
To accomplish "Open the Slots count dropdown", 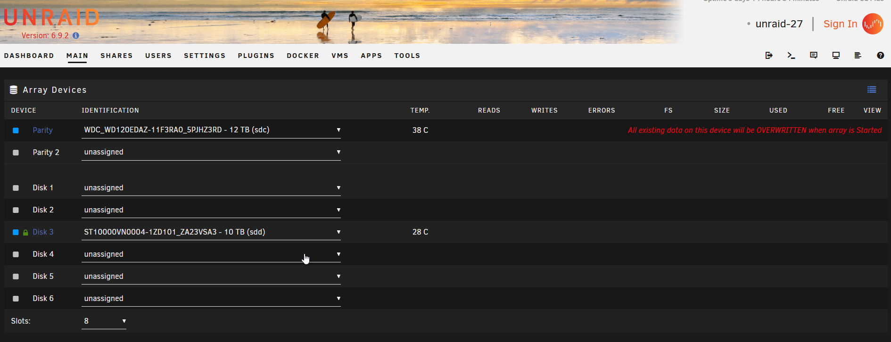I will [104, 321].
